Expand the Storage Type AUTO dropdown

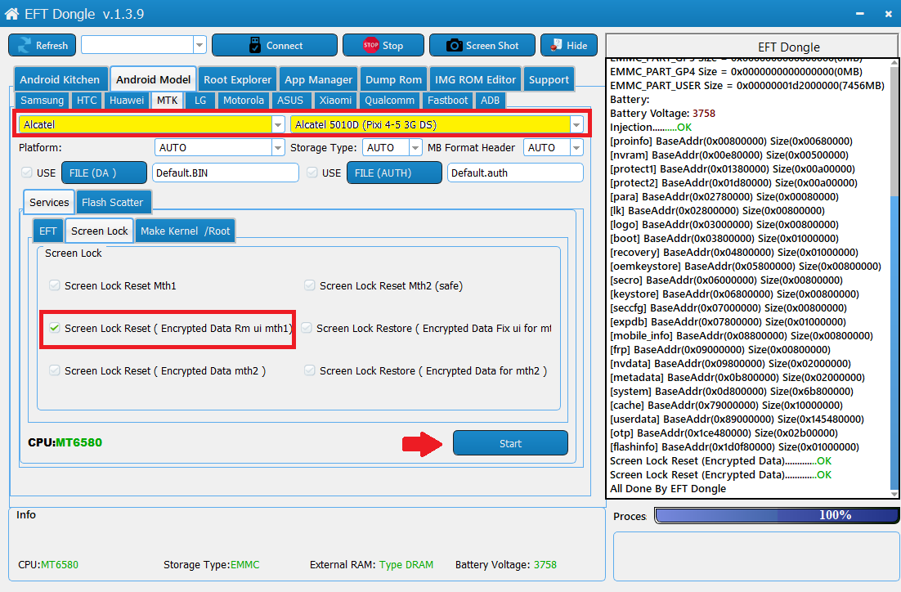tap(415, 148)
